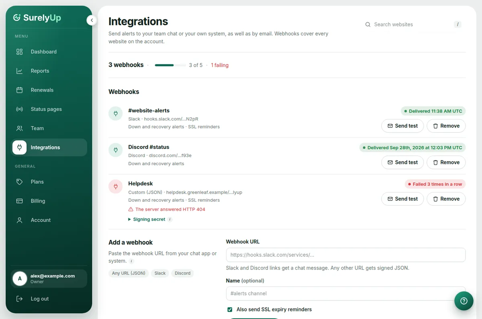
Task: Click the search magnifier icon
Action: coord(368,25)
